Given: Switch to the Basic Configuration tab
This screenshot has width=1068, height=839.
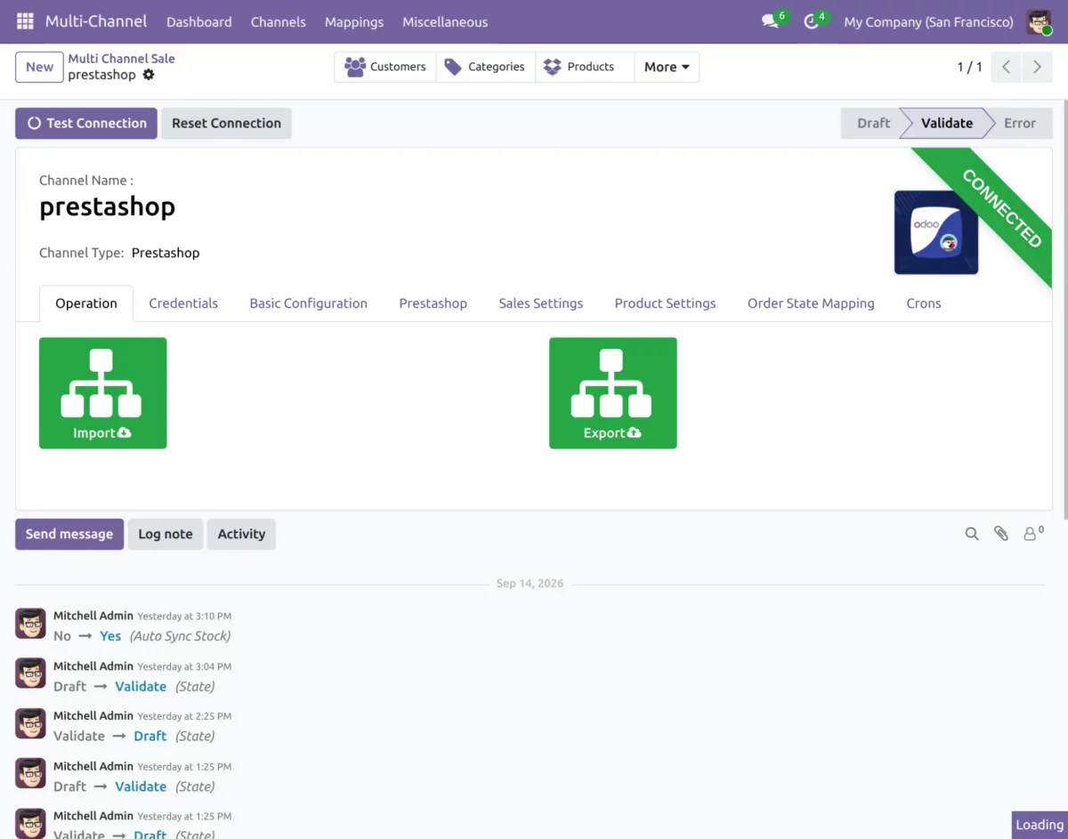Looking at the screenshot, I should pos(308,303).
